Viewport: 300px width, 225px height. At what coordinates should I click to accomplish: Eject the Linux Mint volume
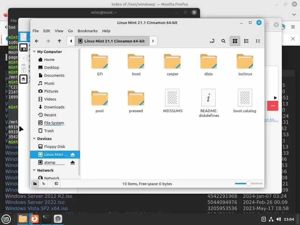coord(73,155)
